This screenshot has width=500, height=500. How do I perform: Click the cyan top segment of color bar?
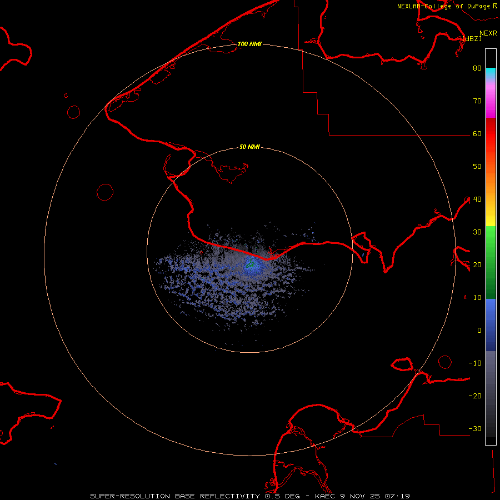tap(491, 73)
